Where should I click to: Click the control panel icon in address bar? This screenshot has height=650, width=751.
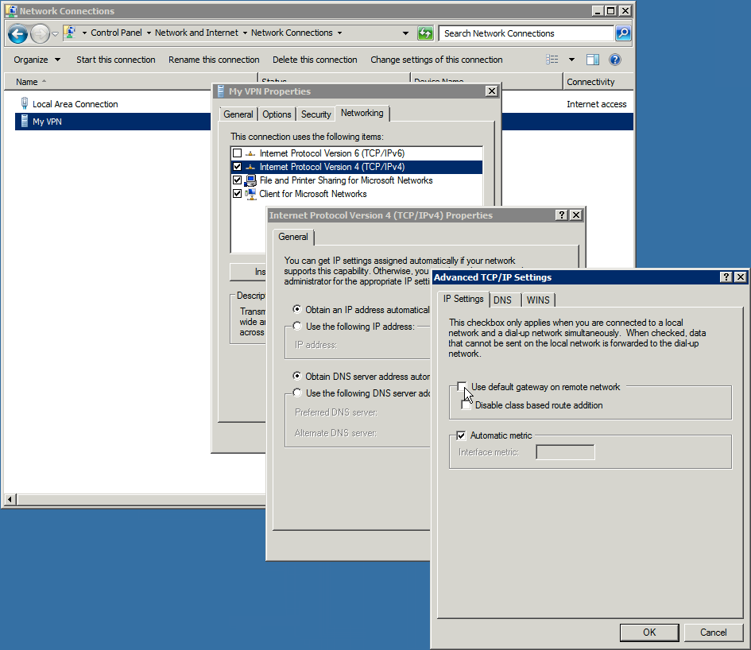tap(70, 33)
